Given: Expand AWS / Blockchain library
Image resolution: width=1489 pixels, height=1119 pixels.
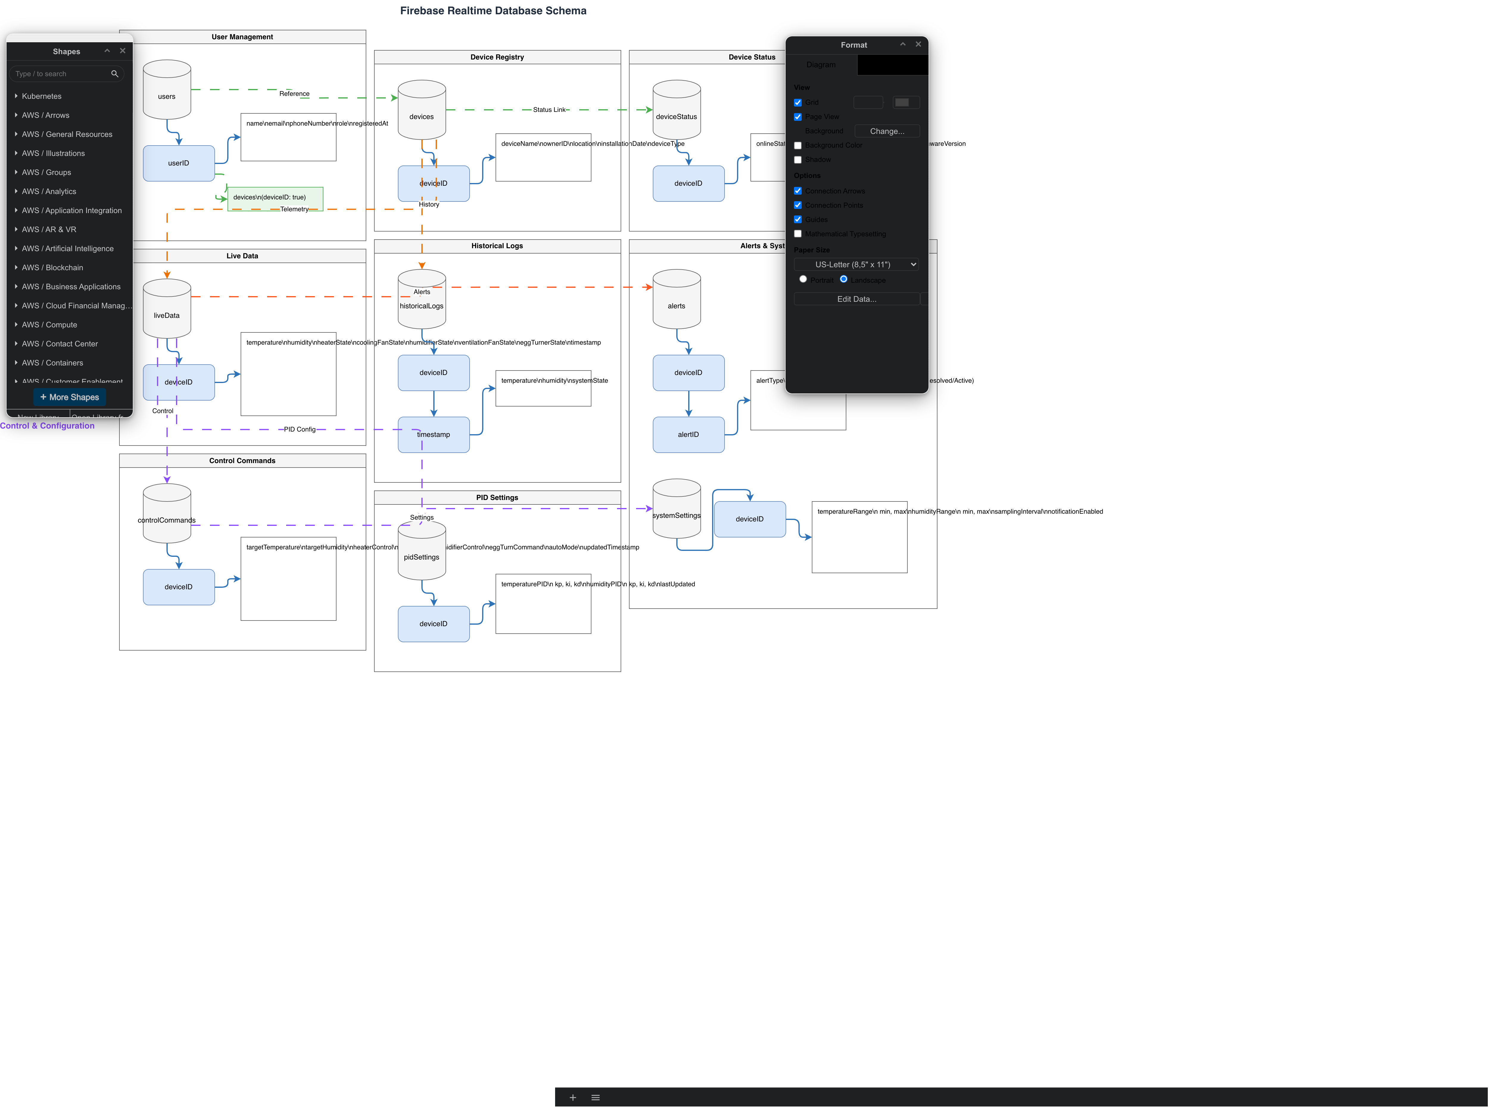Looking at the screenshot, I should click(69, 268).
